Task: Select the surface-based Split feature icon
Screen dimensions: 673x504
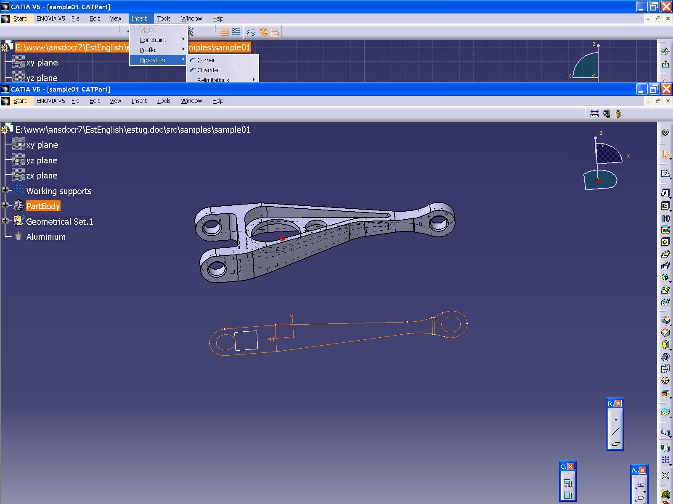Action: (665, 412)
